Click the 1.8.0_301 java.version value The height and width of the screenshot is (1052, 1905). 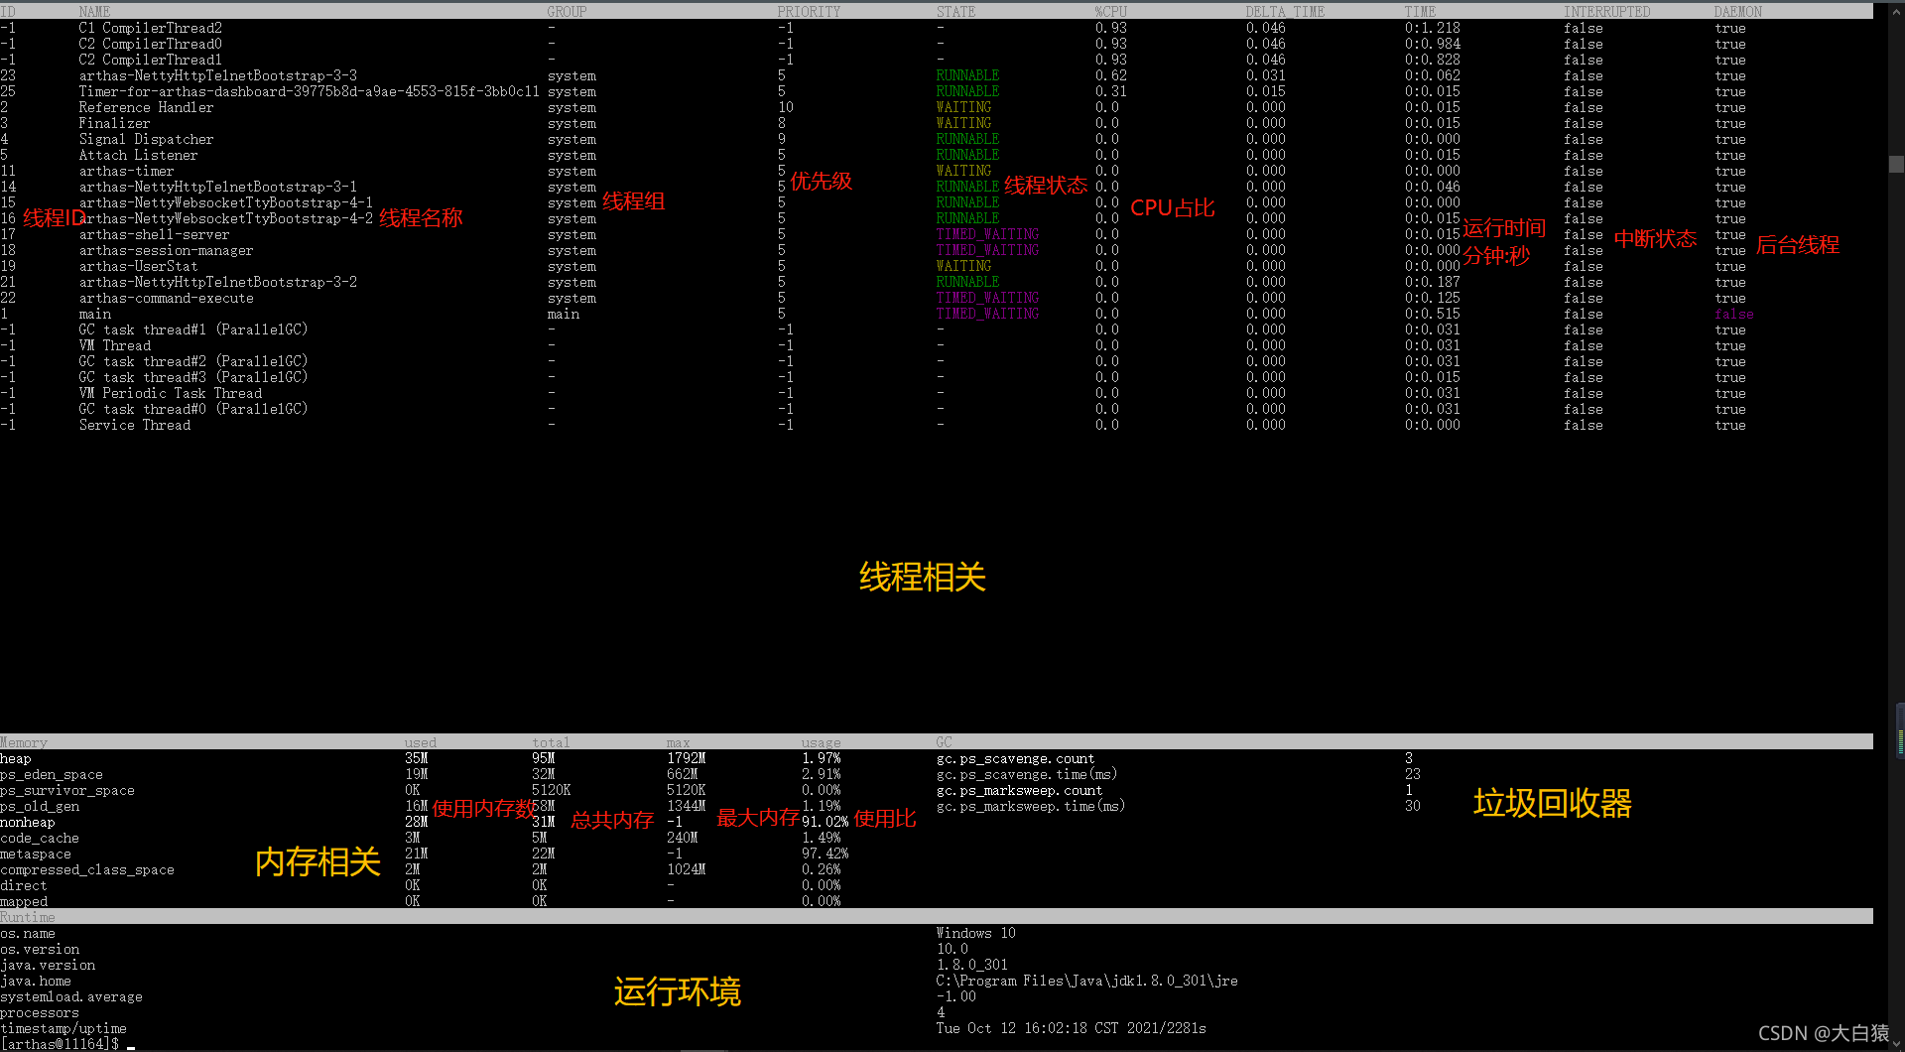(x=971, y=965)
